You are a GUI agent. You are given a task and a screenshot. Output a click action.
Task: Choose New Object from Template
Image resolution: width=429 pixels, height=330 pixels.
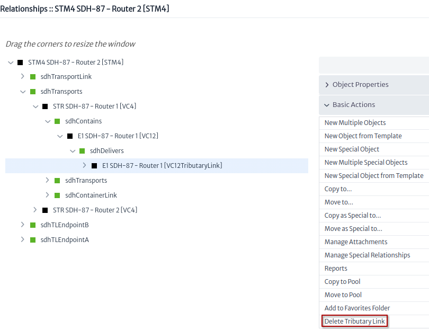pyautogui.click(x=374, y=136)
